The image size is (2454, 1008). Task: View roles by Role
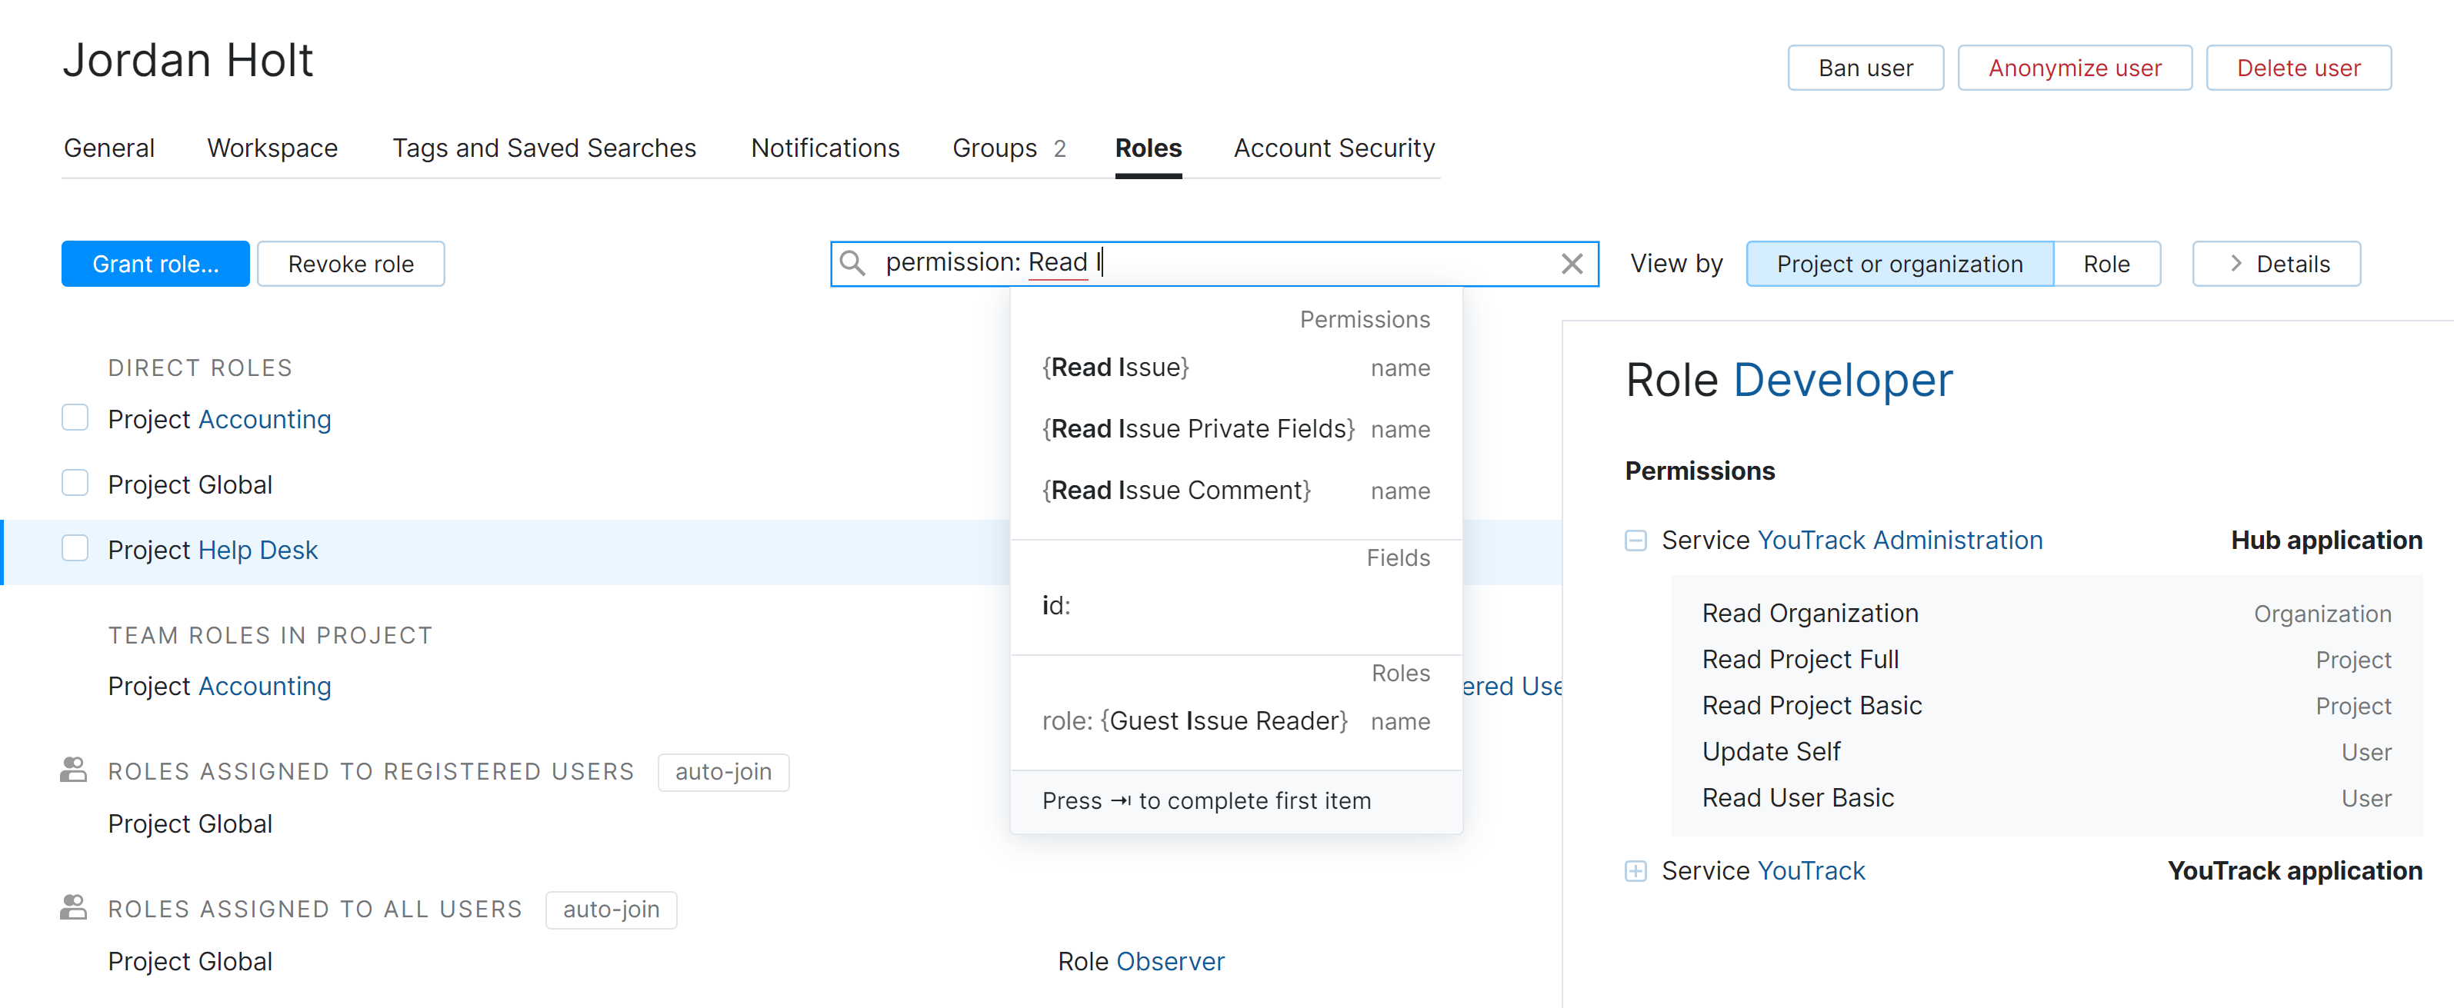pos(2106,264)
